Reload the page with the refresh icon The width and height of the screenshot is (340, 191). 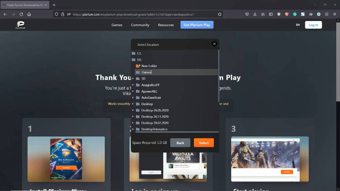(x=21, y=14)
